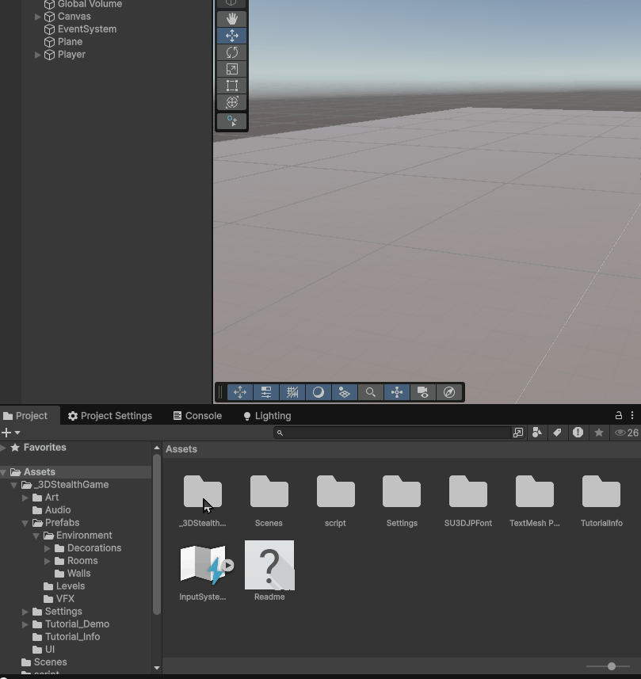
Task: Click the Project search field
Action: [396, 433]
